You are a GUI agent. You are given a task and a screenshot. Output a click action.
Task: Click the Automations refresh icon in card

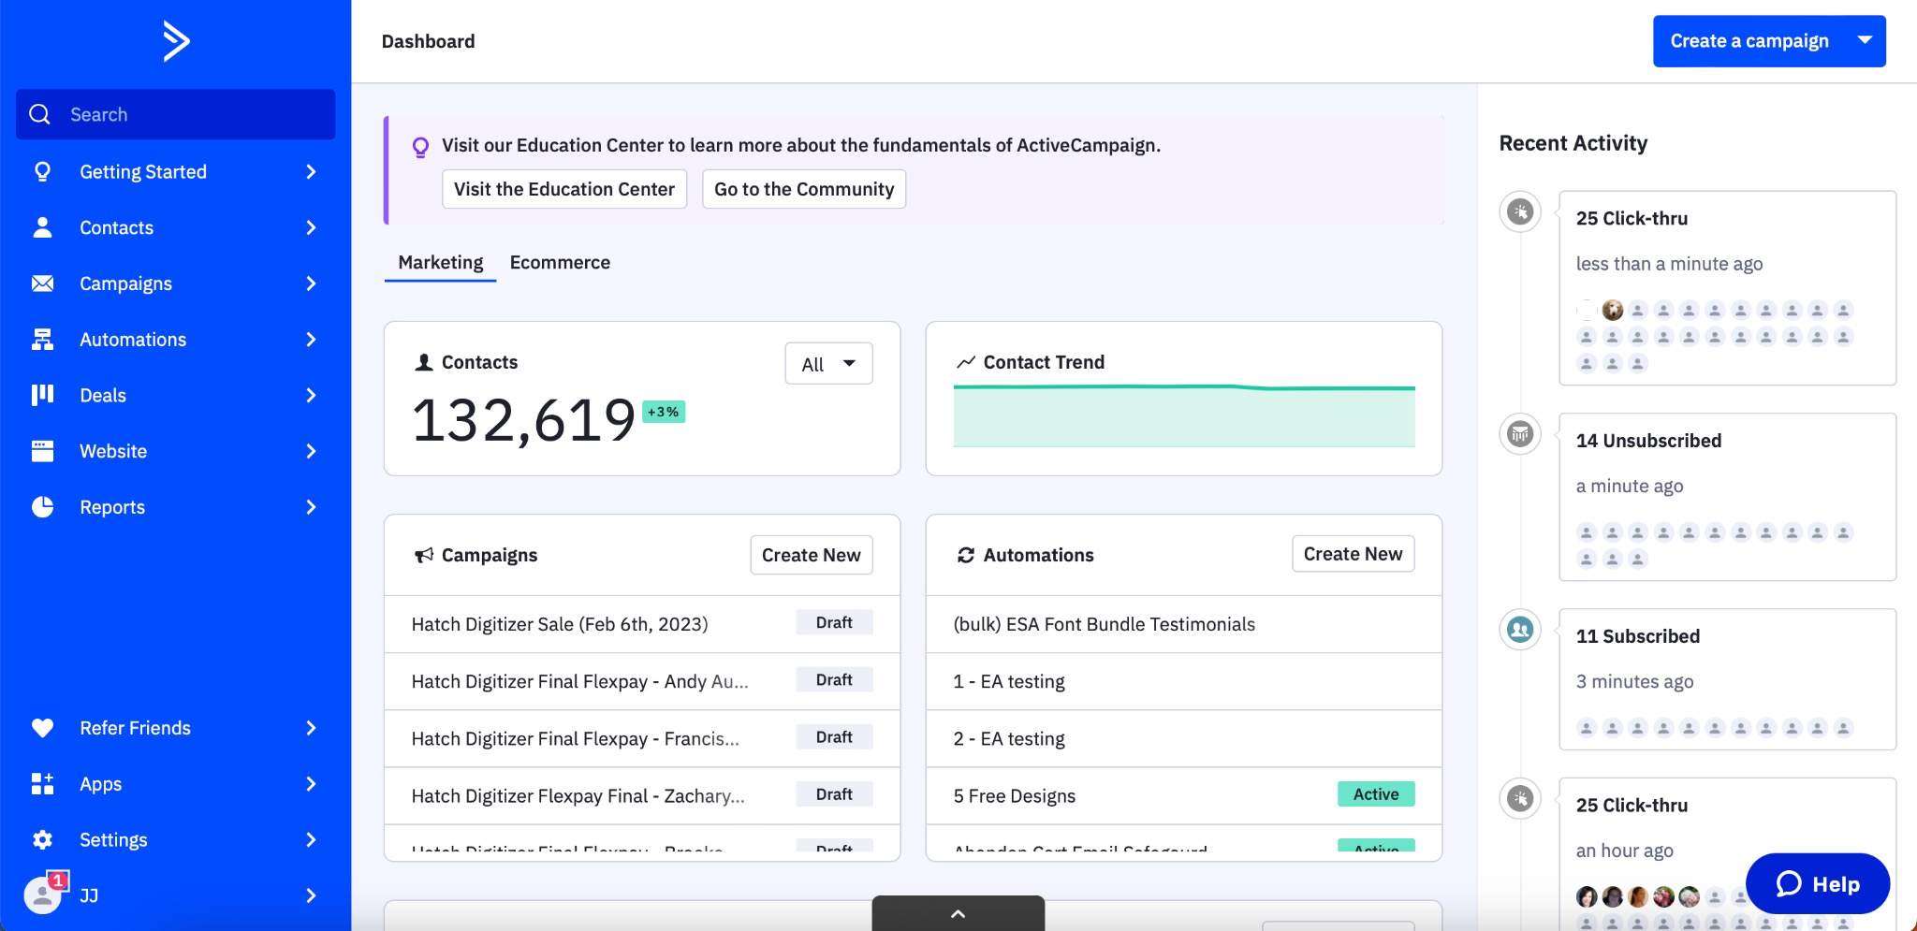pos(966,555)
